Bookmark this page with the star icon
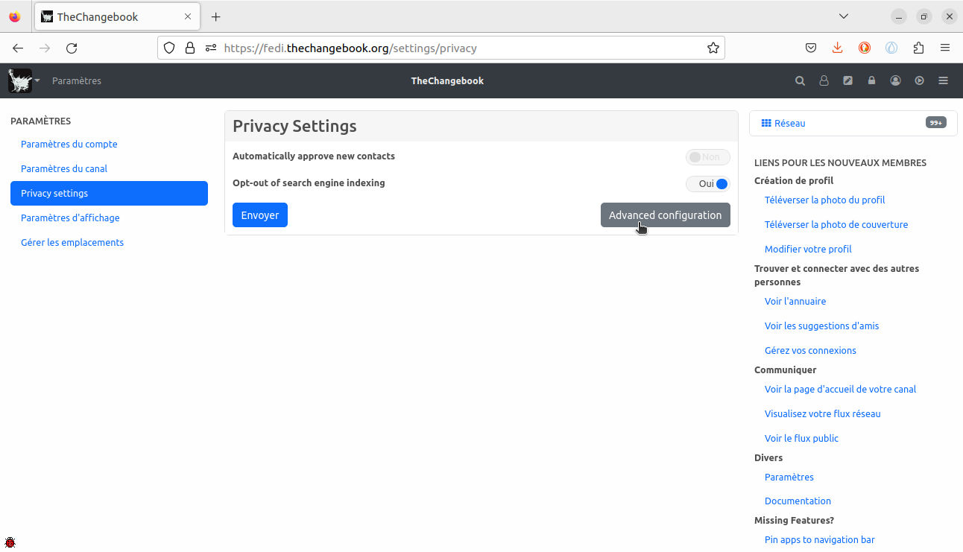The image size is (963, 552). pos(713,48)
